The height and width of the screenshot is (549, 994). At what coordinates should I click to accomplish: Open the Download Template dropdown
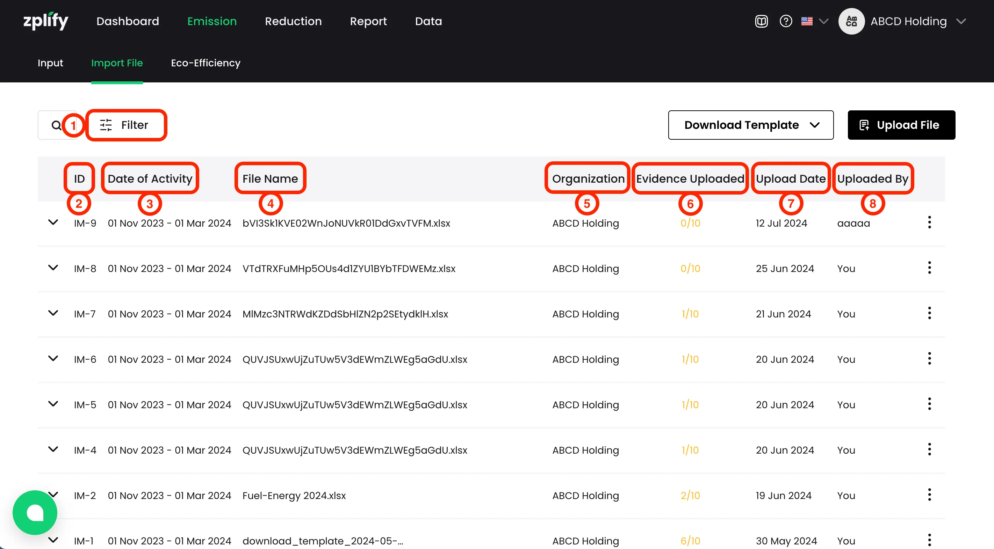pyautogui.click(x=750, y=125)
